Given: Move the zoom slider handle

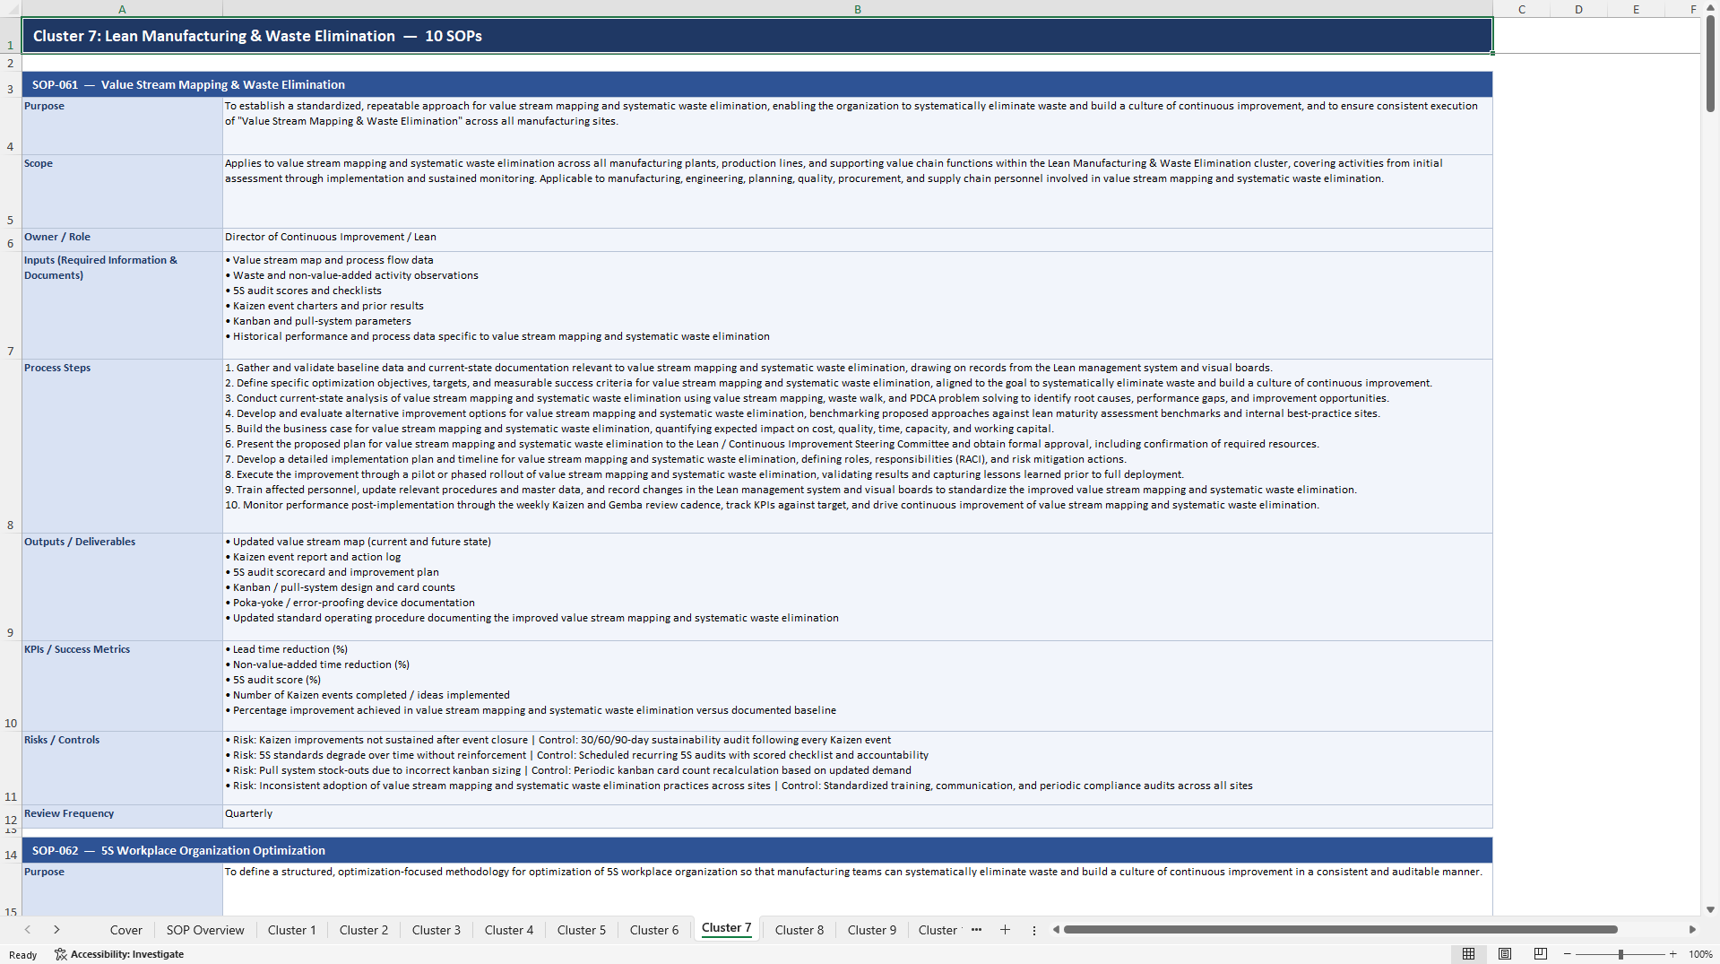Looking at the screenshot, I should pos(1621,954).
